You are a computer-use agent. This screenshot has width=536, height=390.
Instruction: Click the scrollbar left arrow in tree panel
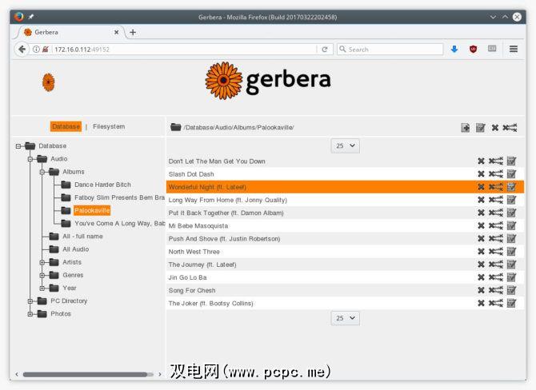coord(17,375)
